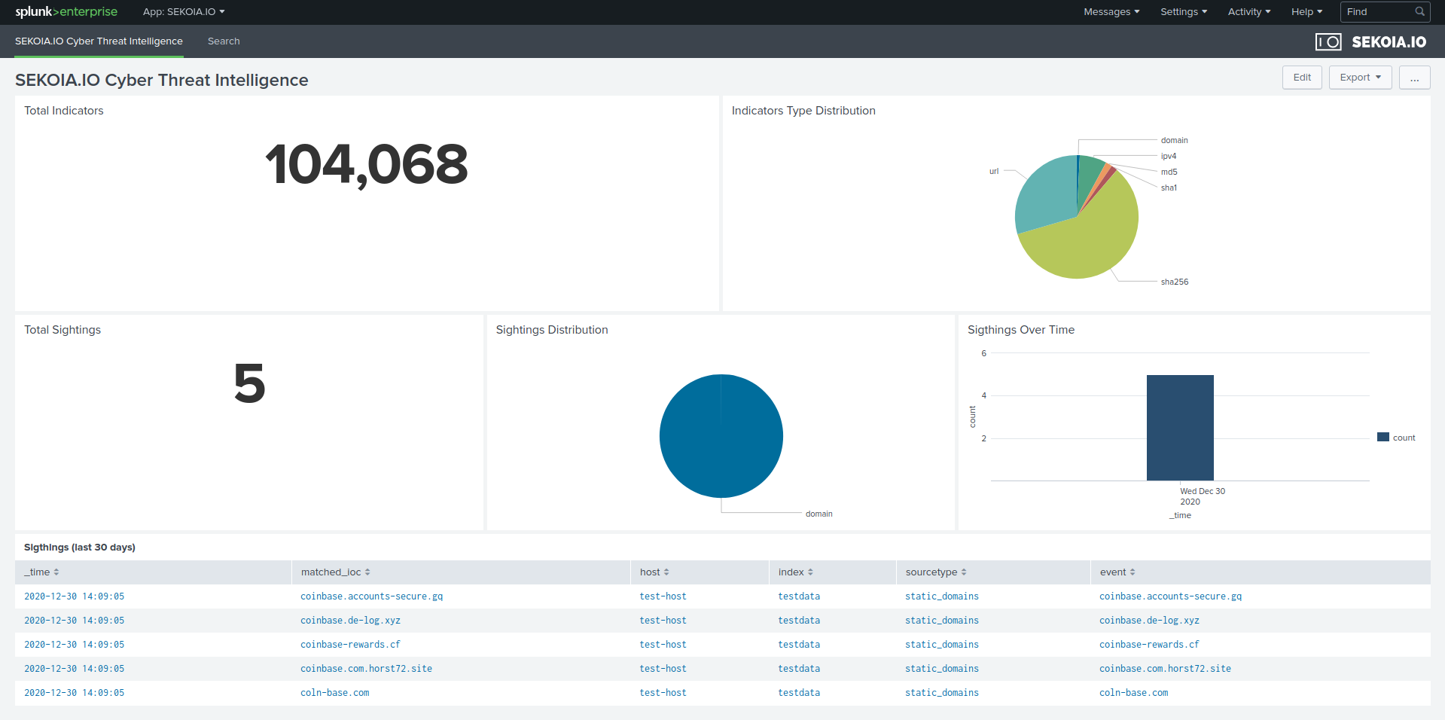Screen dimensions: 1445x720
Task: Click the count legend color swatch
Action: pyautogui.click(x=1383, y=437)
